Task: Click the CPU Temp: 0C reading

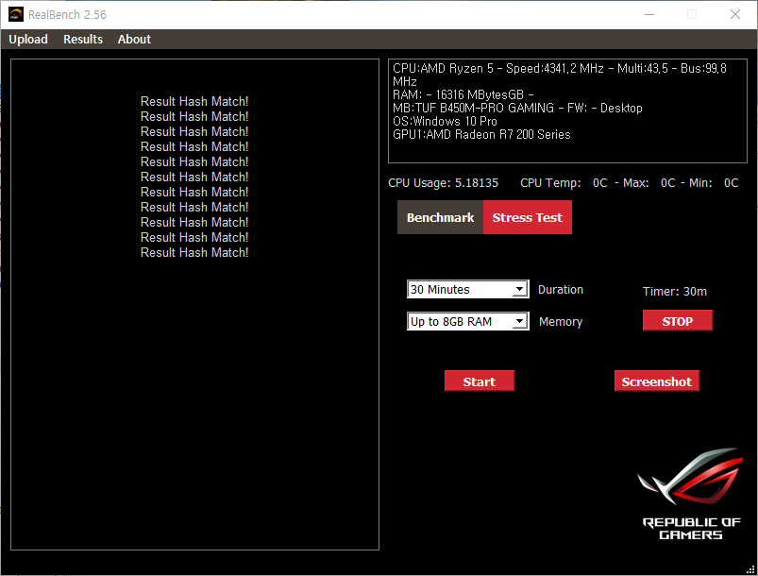Action: click(564, 183)
